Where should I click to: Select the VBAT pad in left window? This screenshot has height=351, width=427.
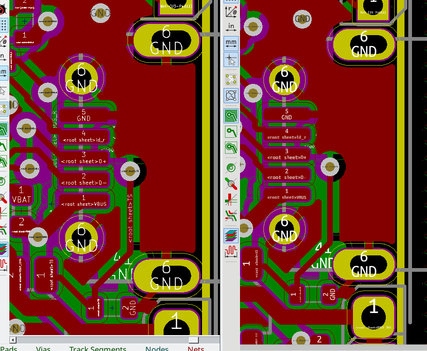coord(22,195)
